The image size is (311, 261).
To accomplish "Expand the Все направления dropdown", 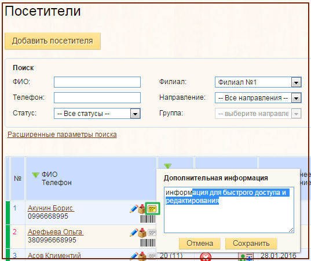I will coord(258,97).
